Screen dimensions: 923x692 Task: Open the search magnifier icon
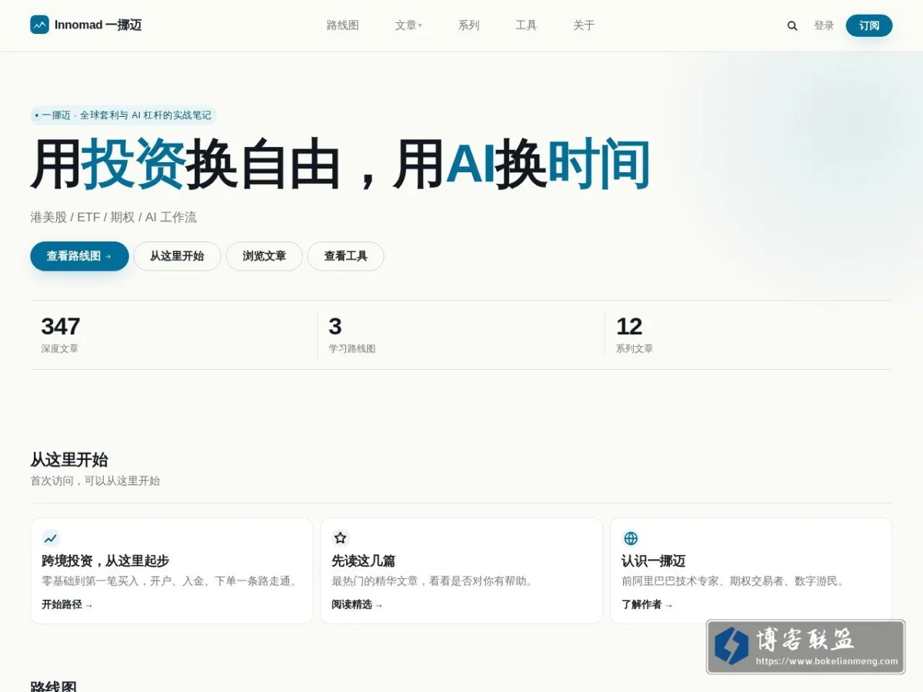792,25
